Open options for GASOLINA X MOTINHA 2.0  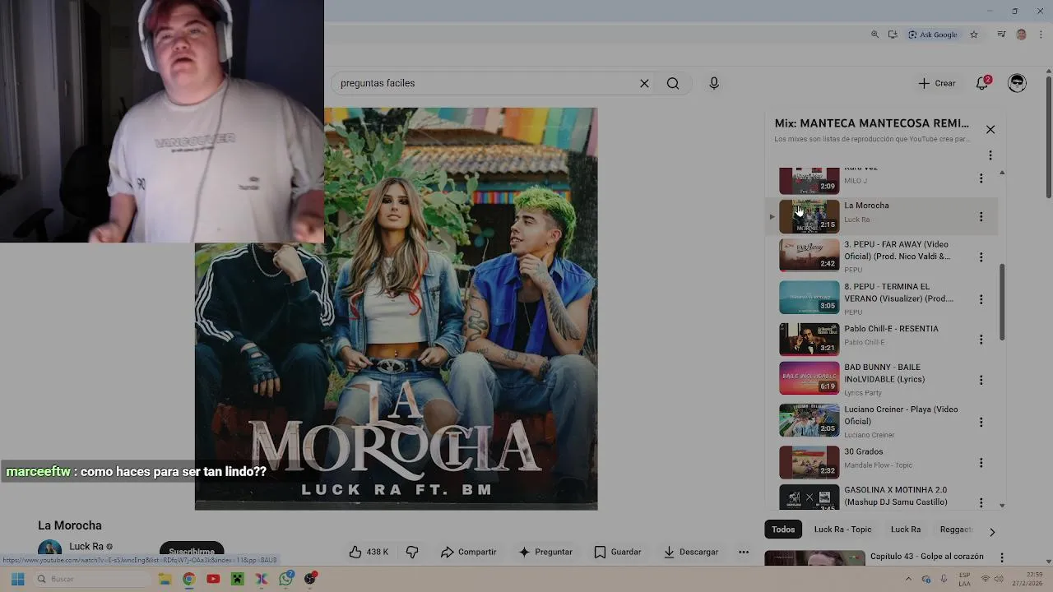[981, 502]
